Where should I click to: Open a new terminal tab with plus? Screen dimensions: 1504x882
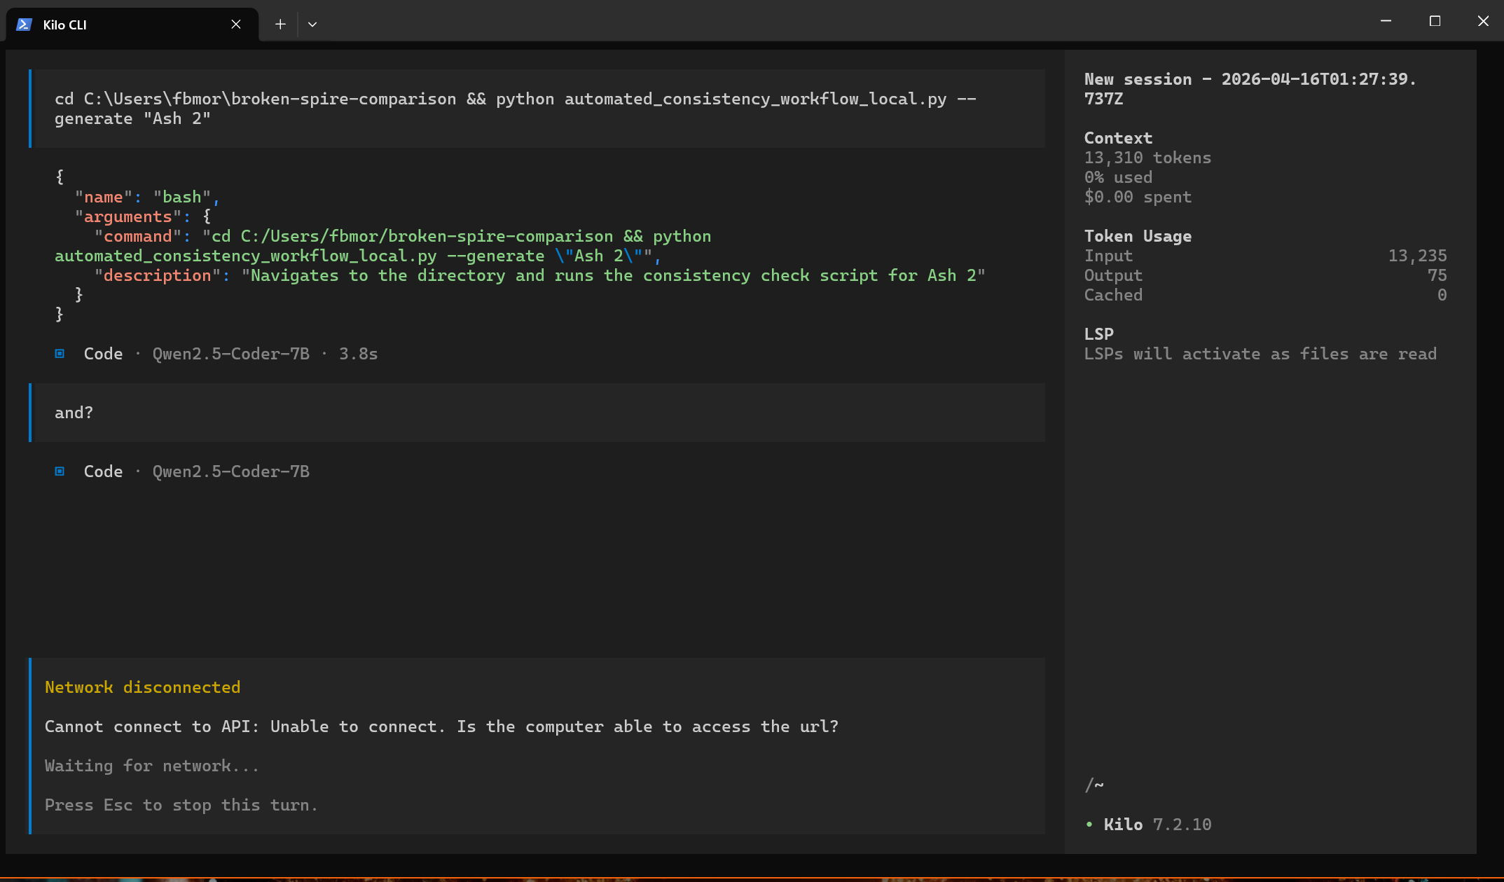(280, 25)
